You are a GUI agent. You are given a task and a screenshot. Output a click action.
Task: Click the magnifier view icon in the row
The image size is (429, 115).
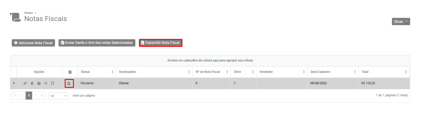tap(46, 83)
